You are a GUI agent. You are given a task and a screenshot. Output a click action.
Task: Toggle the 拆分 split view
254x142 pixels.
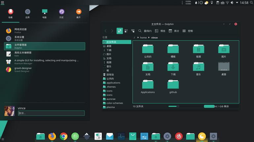pos(174,31)
